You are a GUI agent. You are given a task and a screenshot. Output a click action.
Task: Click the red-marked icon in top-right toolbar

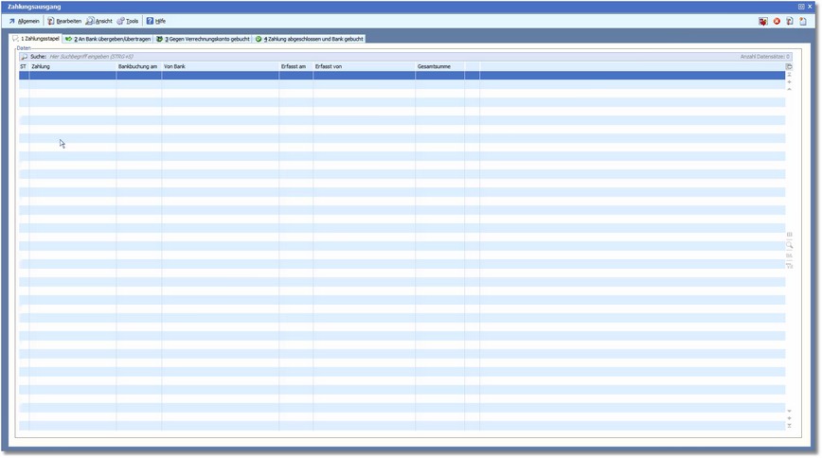763,21
